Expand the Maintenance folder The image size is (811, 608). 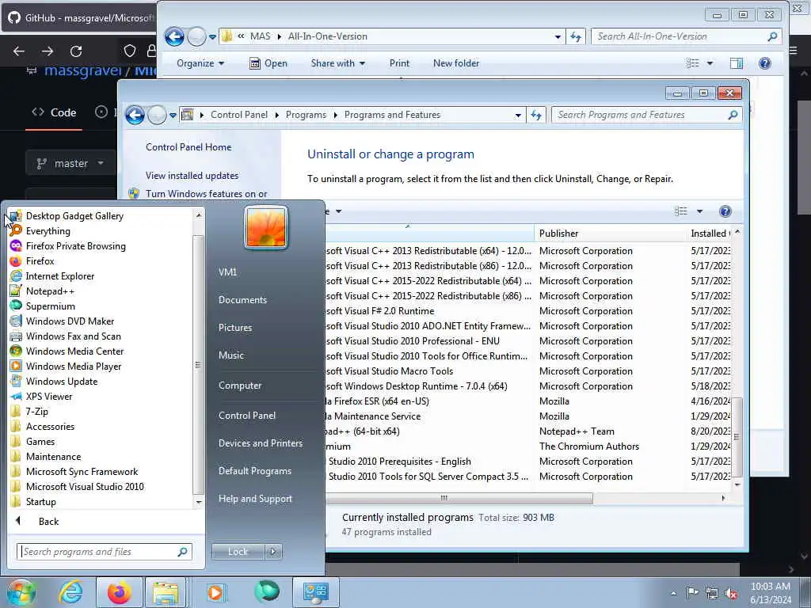[x=53, y=456]
